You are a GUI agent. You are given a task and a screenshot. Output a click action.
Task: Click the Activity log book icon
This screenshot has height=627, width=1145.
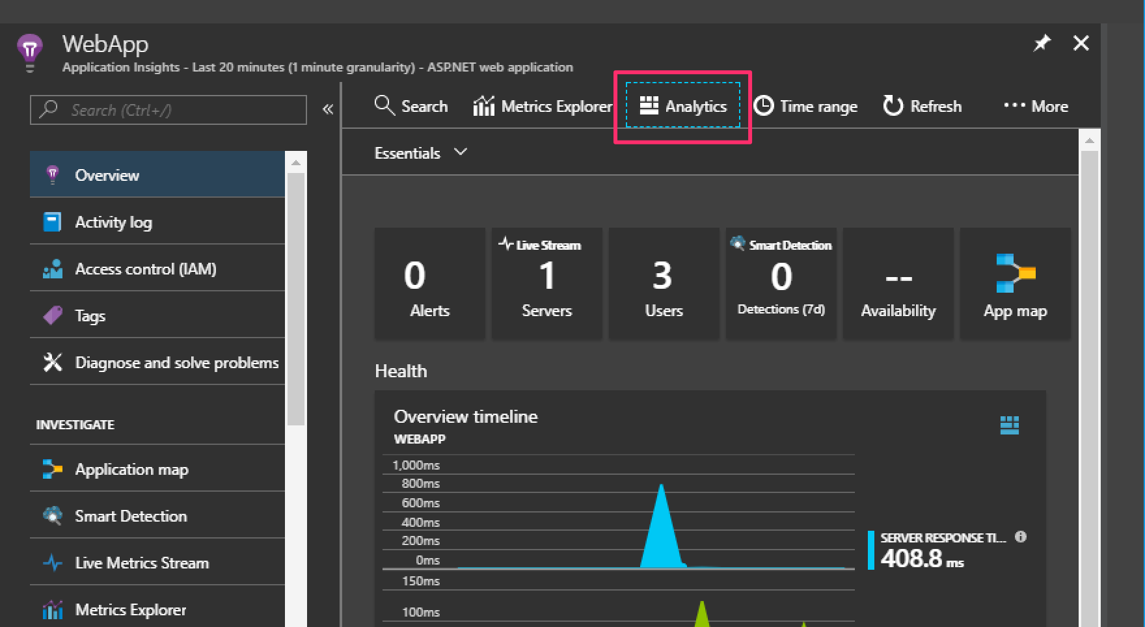[52, 222]
